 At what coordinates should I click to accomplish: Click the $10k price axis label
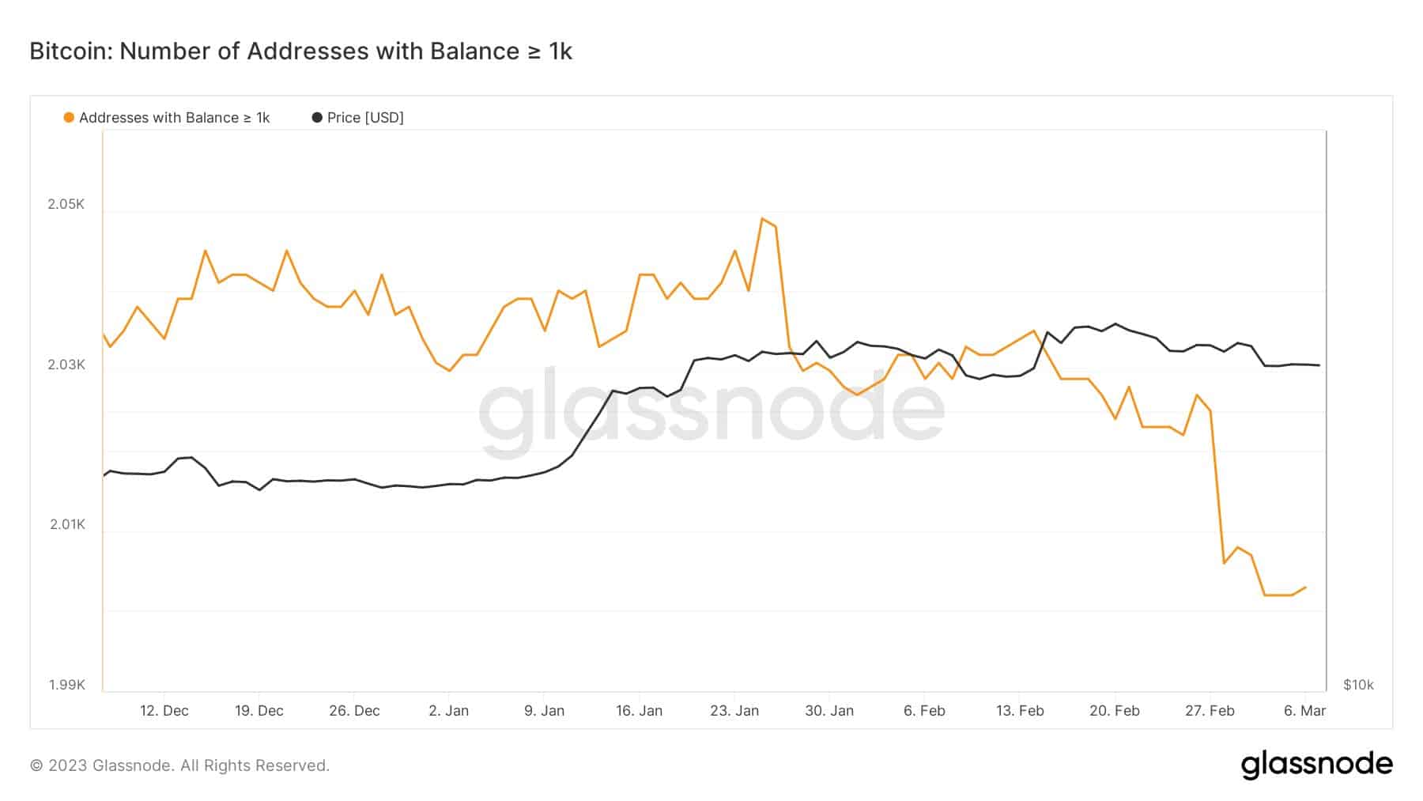(x=1358, y=685)
